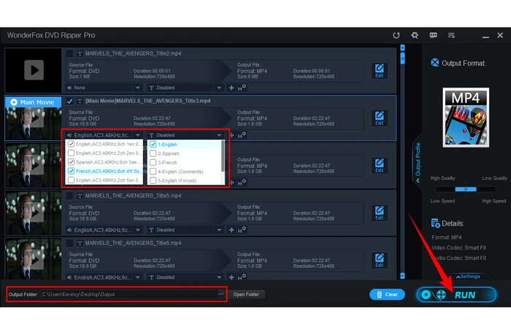The image size is (511, 332).
Task: Rename icon next to Main Movie Title3.mp4
Action: point(80,101)
